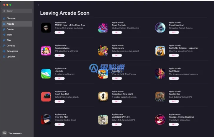The width and height of the screenshot is (214, 137).
Task: Open the Lifeslide game title link
Action: click(x=59, y=71)
